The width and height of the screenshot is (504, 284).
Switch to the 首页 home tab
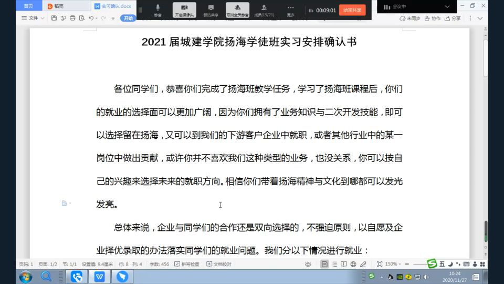click(x=28, y=6)
